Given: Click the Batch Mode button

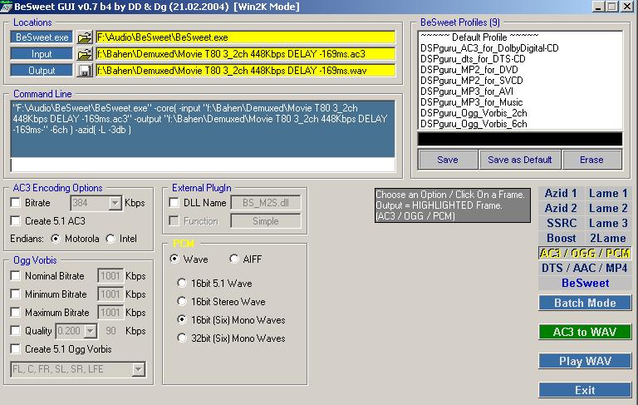Looking at the screenshot, I should point(585,304).
